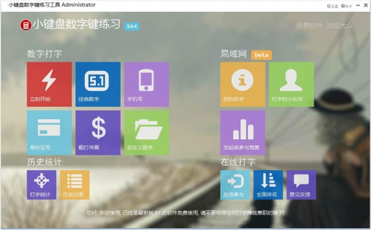Open the 手机号 phone tile
Viewport: 371px width, 230px height.
pyautogui.click(x=147, y=84)
